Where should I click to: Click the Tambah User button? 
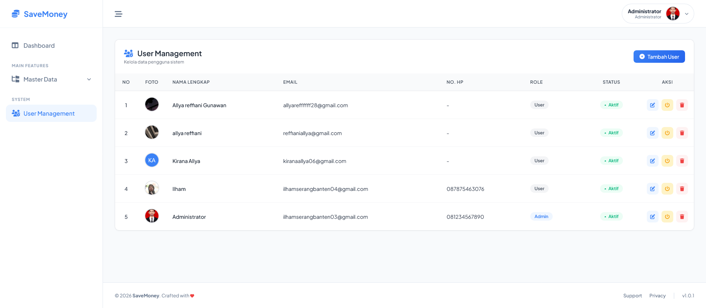(x=659, y=57)
